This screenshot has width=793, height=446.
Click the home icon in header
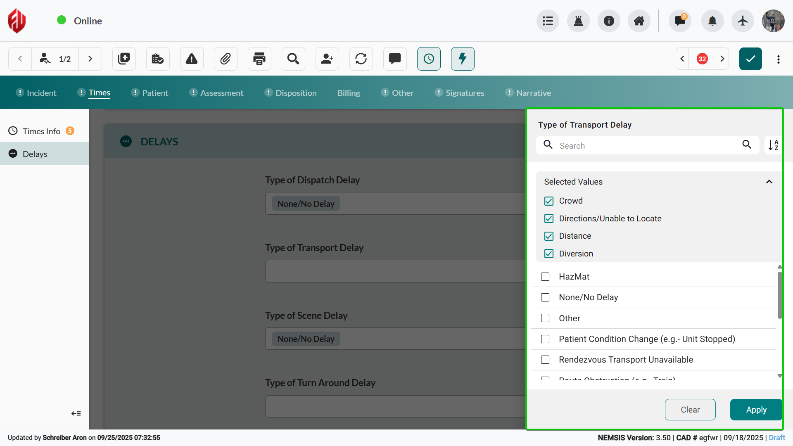coord(639,21)
